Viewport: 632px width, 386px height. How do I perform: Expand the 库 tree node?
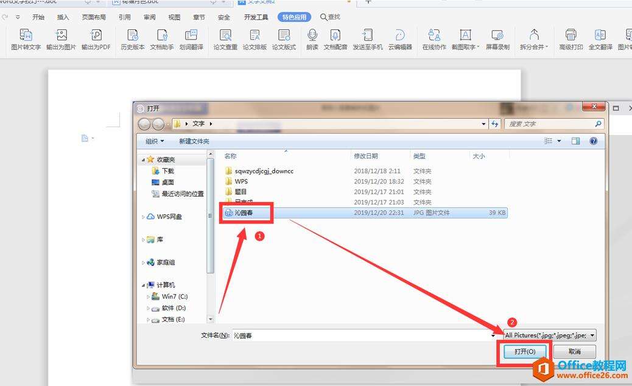click(143, 240)
